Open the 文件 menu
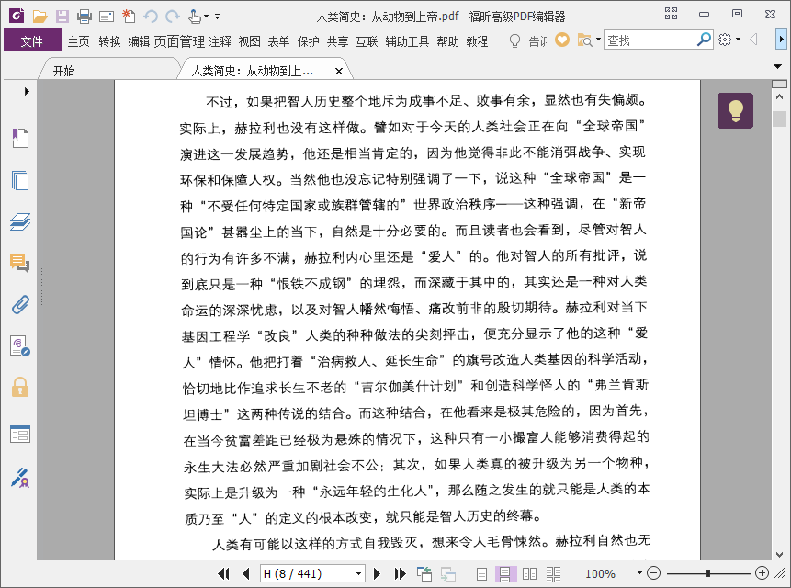791x588 pixels. tap(32, 40)
